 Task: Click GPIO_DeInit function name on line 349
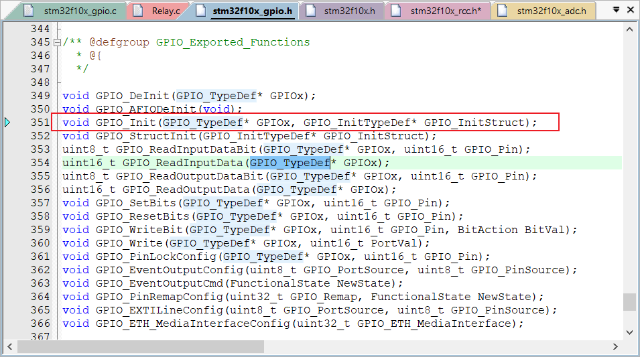pyautogui.click(x=132, y=96)
